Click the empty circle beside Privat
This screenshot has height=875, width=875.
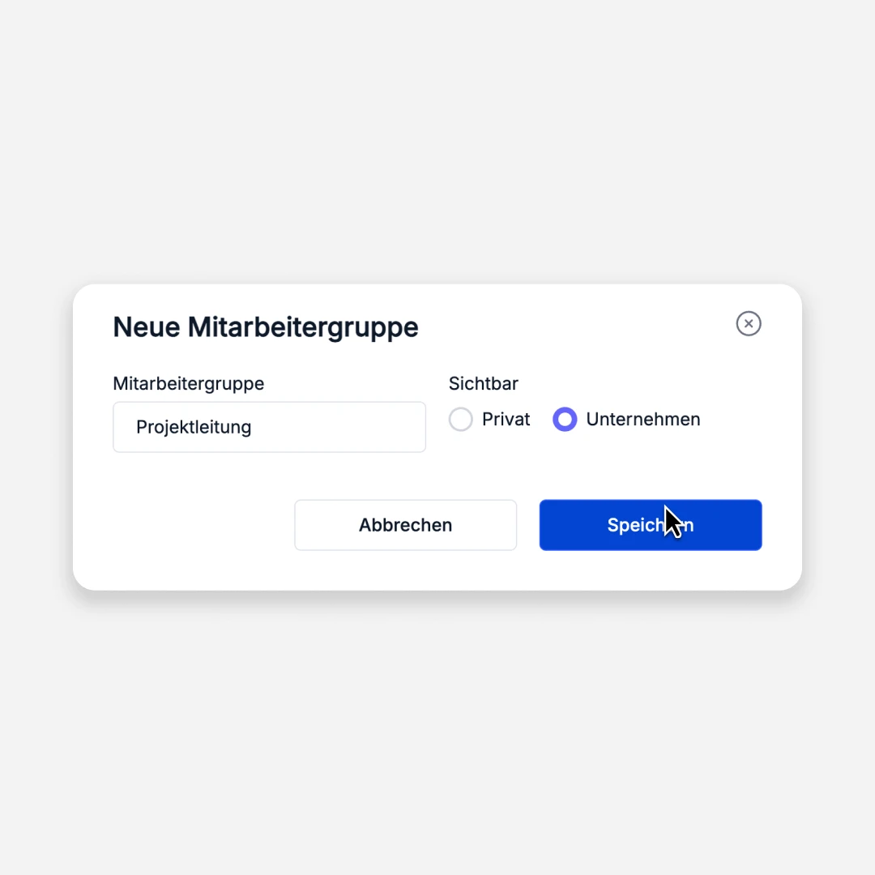(461, 419)
